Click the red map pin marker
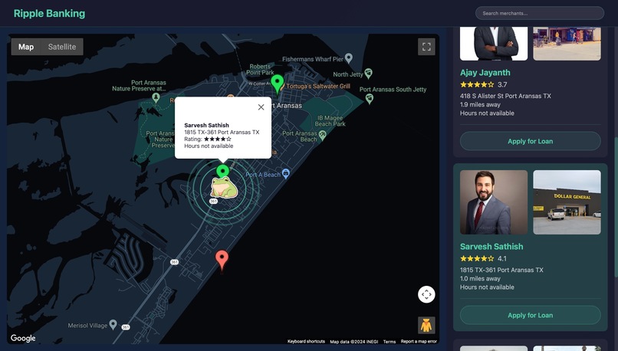618x351 pixels. (222, 260)
